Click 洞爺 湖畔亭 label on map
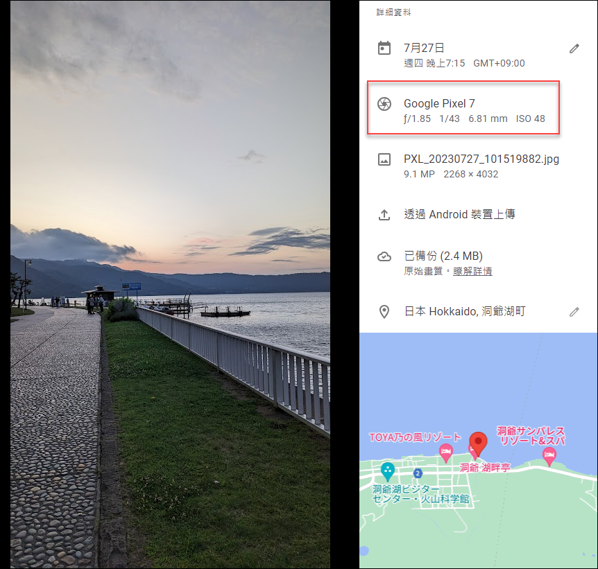The height and width of the screenshot is (569, 598). pos(485,468)
